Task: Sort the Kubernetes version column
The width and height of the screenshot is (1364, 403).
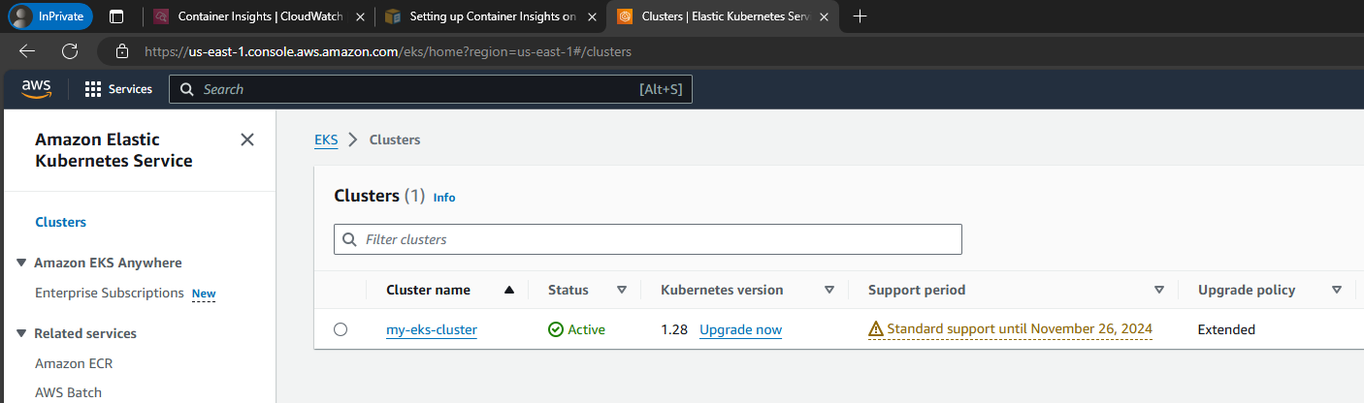Action: click(x=829, y=290)
